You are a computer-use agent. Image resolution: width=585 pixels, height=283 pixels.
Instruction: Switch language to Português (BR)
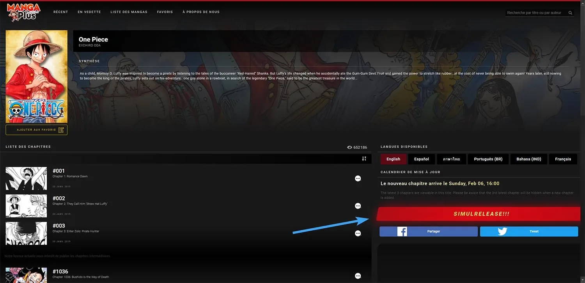pyautogui.click(x=488, y=159)
